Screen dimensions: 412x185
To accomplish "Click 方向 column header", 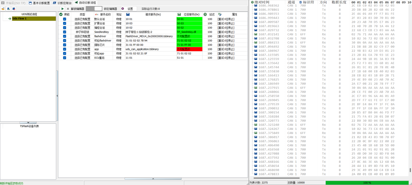I will click(x=323, y=2).
